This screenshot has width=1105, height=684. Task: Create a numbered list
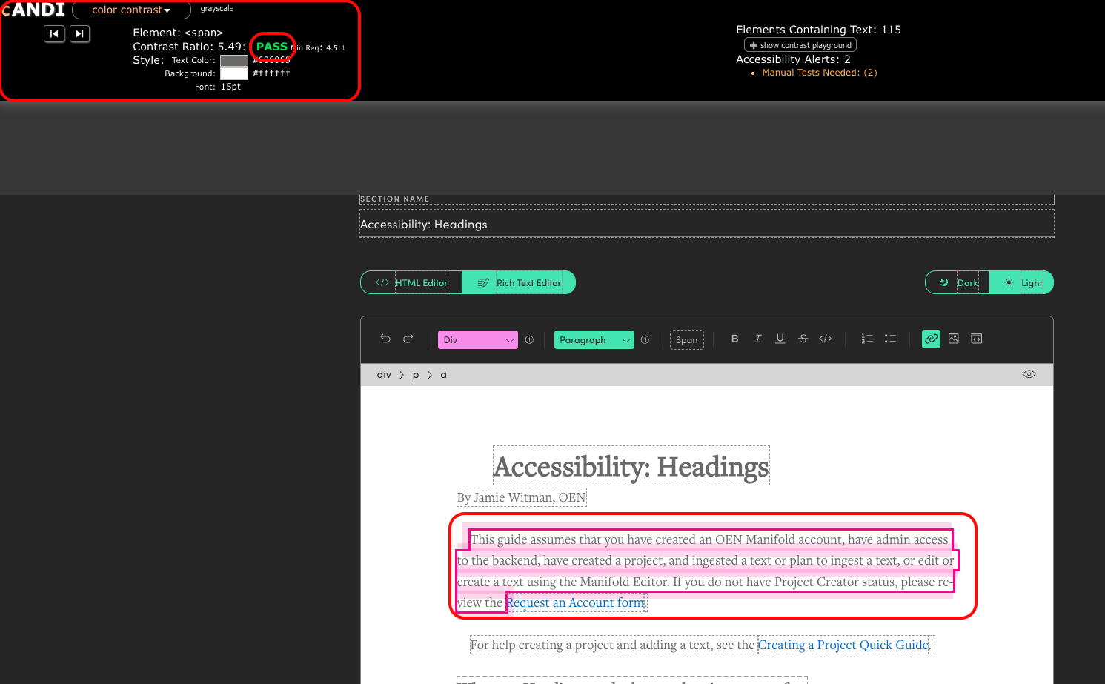click(866, 339)
